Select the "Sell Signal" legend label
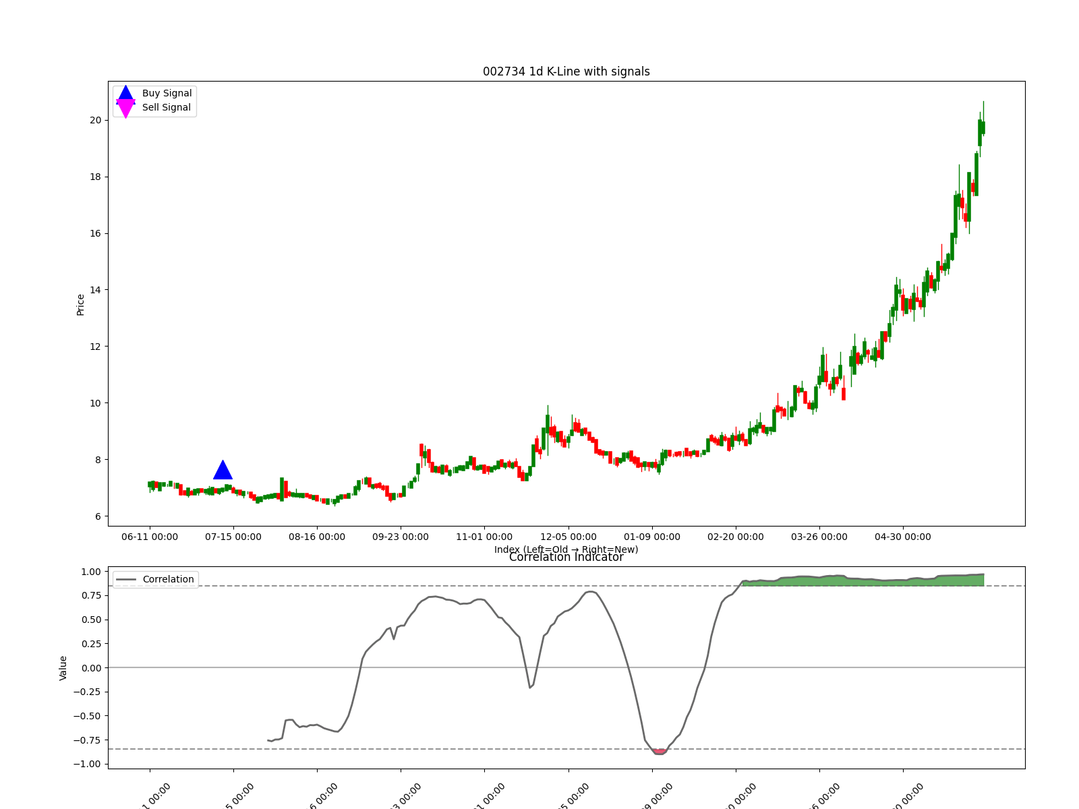 pos(167,107)
